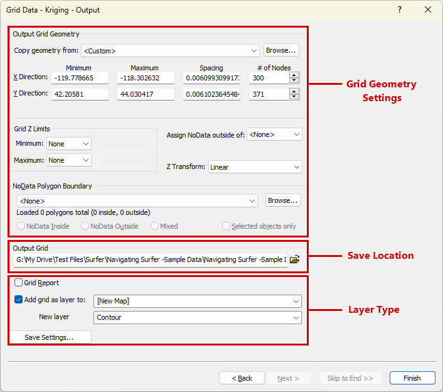The width and height of the screenshot is (443, 392).
Task: Expand the Grid Z Limits Minimum dropdown
Action: (69, 144)
